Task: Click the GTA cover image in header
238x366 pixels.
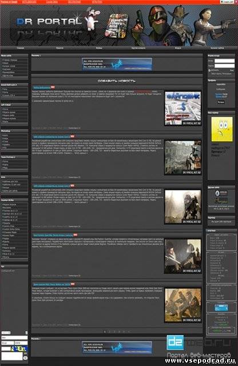Action: 117,25
